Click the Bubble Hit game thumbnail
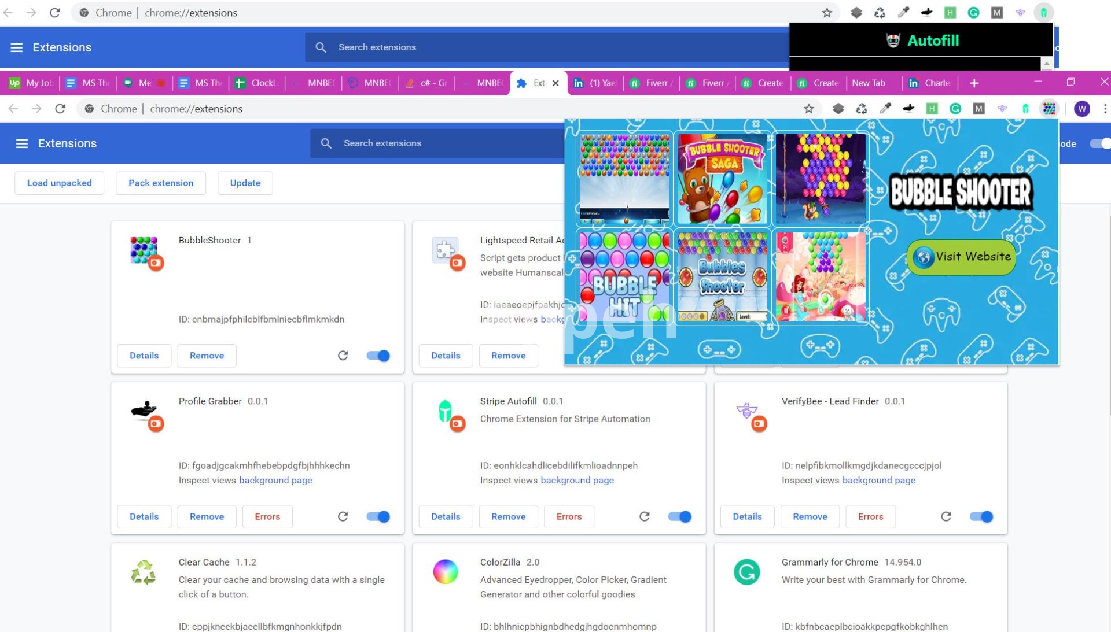Viewport: 1111px width, 632px height. (x=624, y=276)
